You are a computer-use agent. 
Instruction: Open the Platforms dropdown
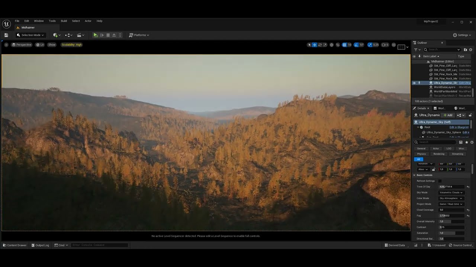coord(139,35)
